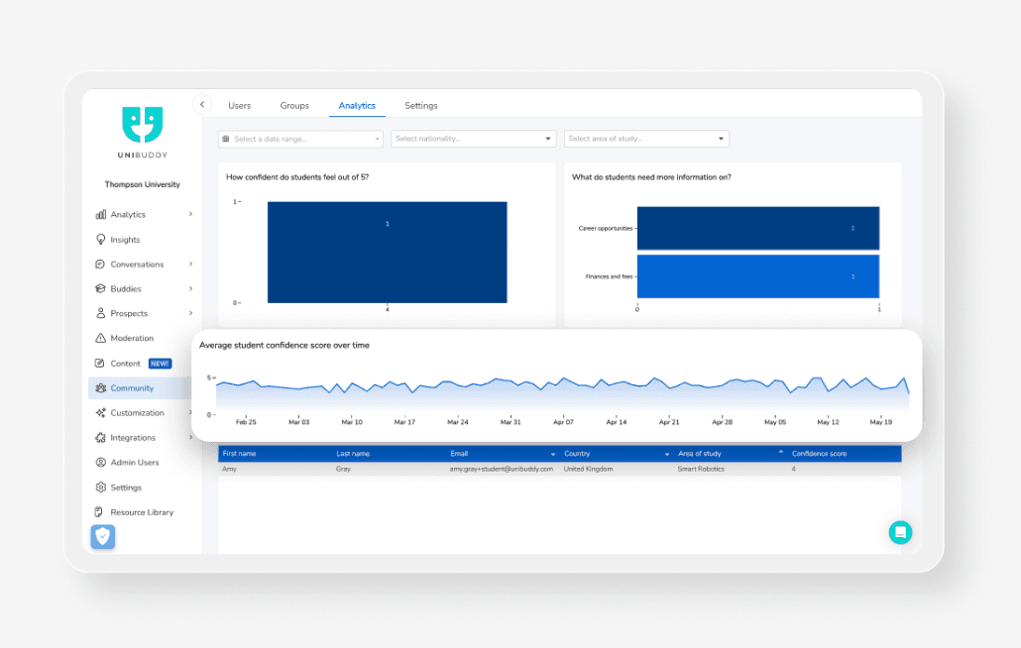
Task: Open the Settings tab
Action: 421,105
